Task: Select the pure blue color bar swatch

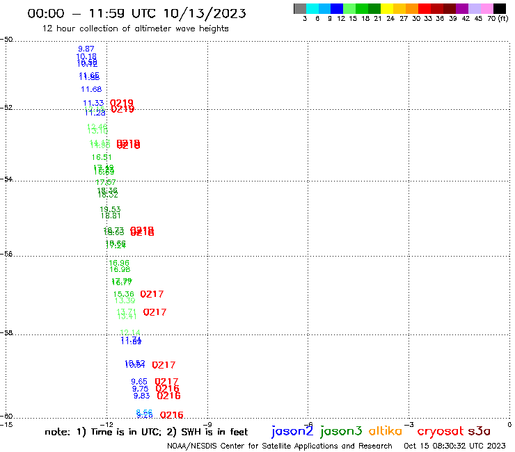Action: pyautogui.click(x=338, y=8)
